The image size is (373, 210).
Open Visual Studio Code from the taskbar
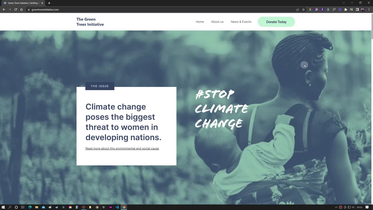click(117, 207)
